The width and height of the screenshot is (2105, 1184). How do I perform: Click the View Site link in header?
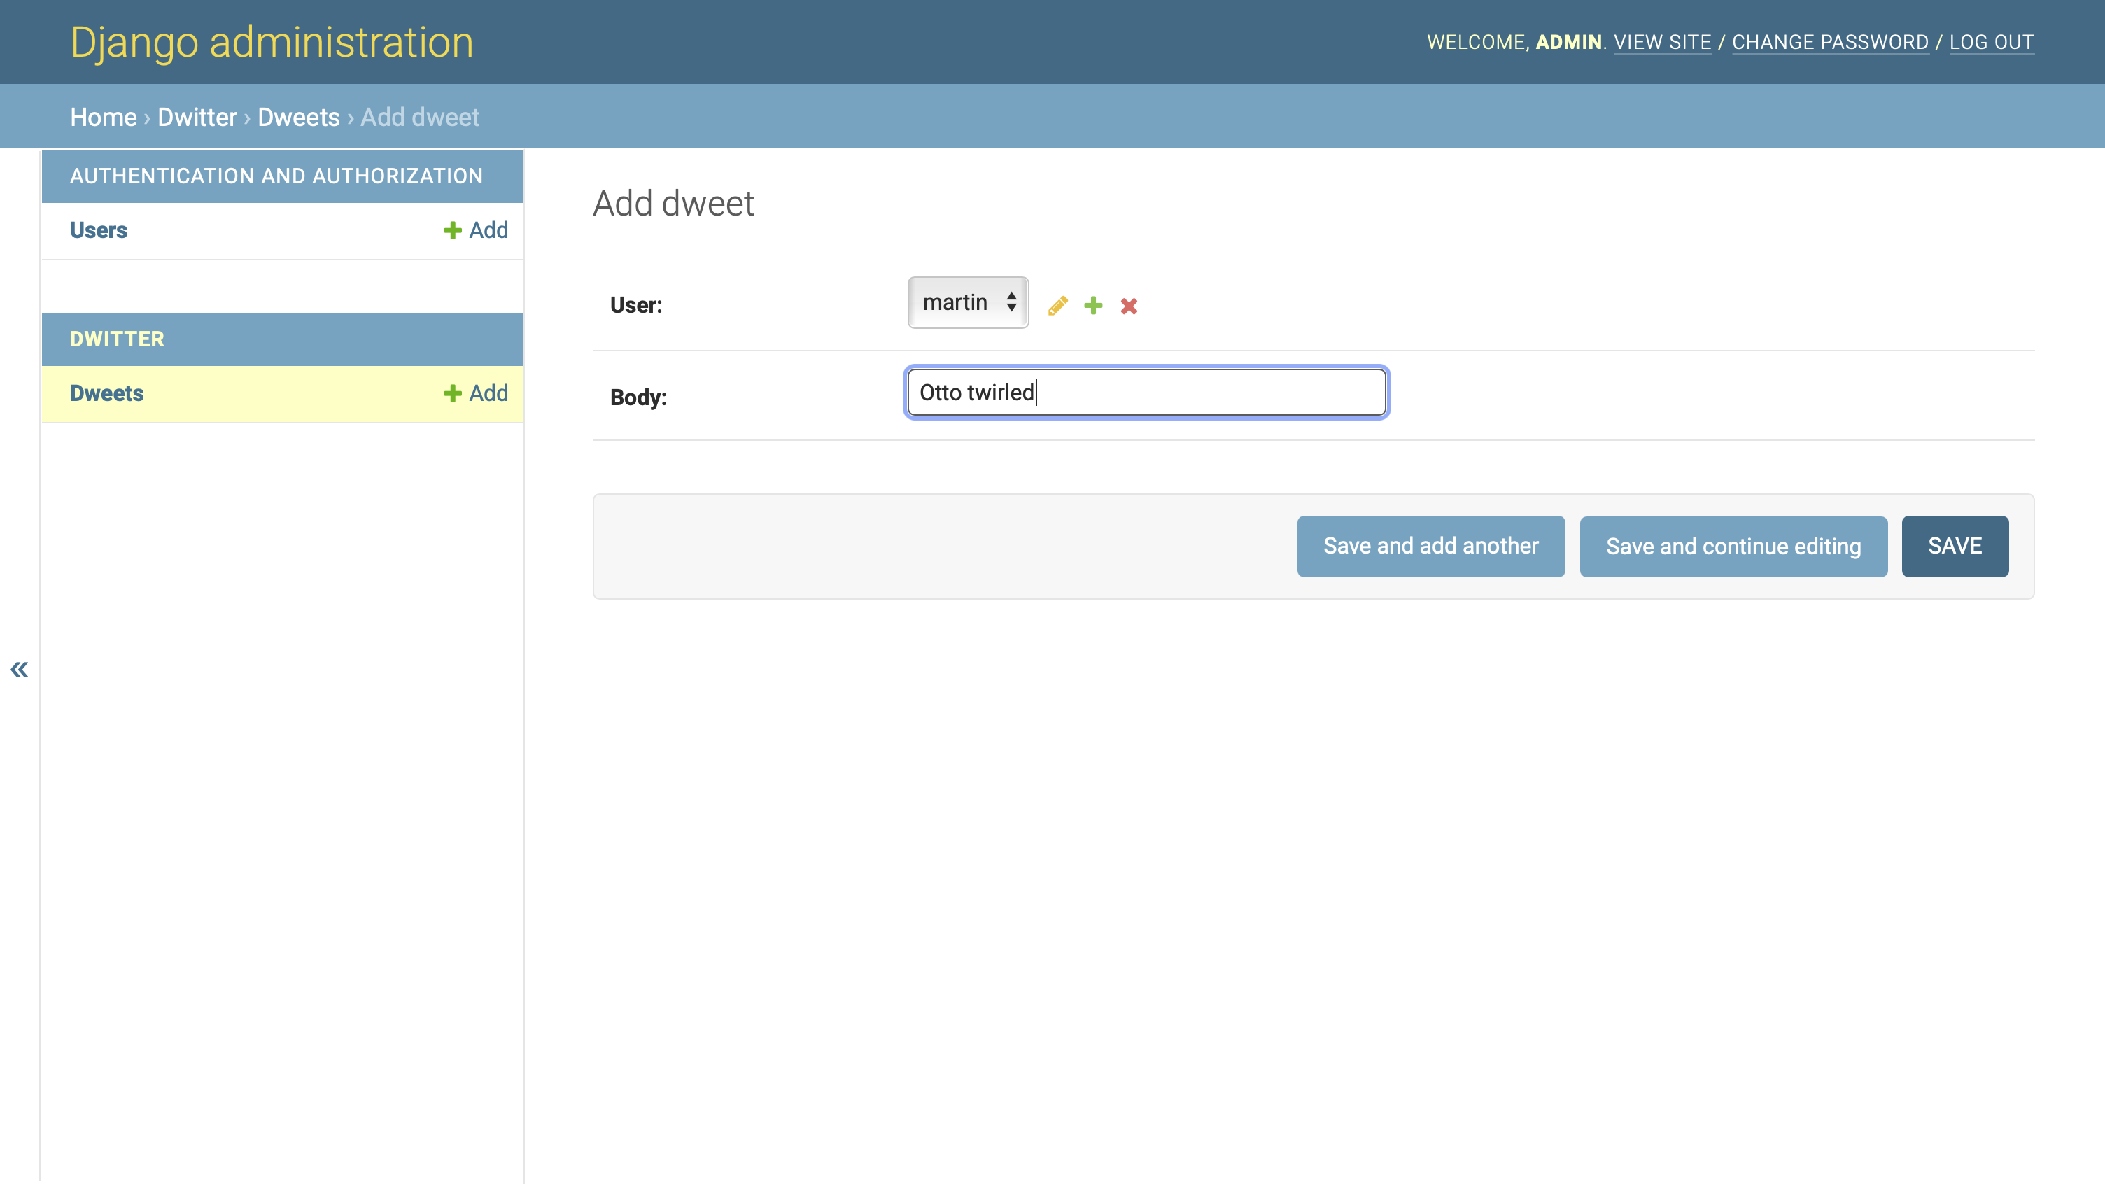coord(1663,42)
